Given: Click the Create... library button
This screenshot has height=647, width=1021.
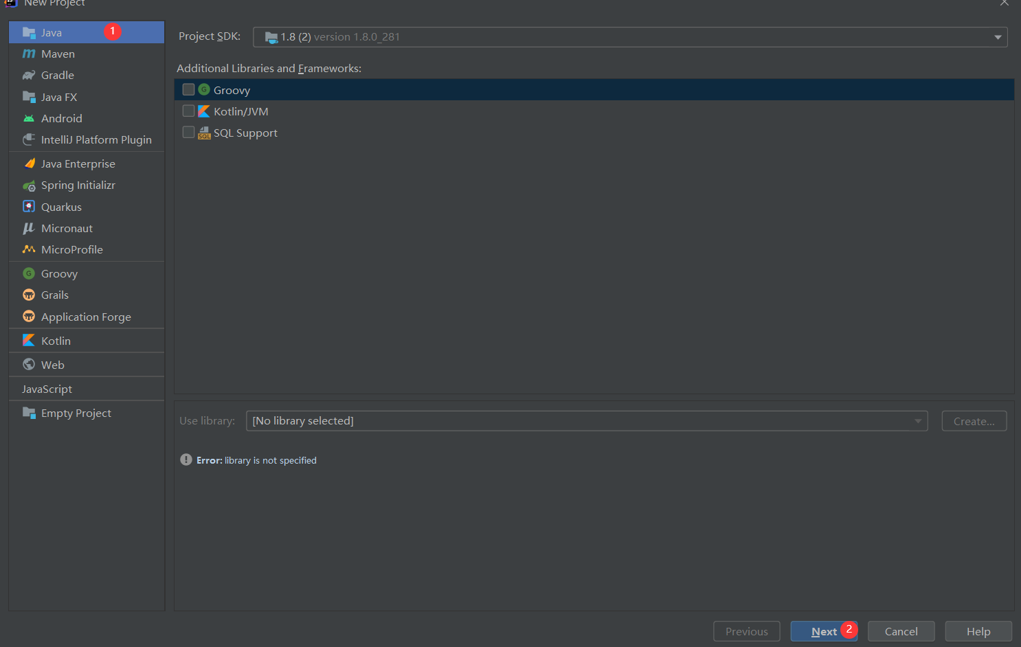Looking at the screenshot, I should pyautogui.click(x=974, y=421).
